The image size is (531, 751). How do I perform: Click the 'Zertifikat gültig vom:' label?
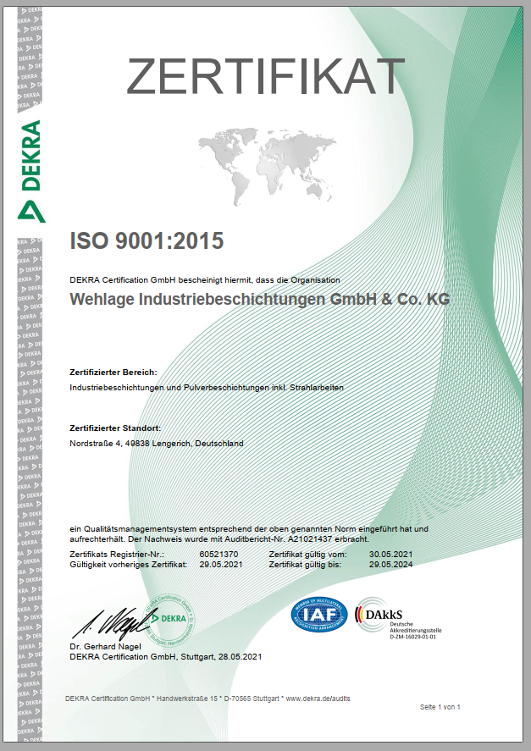click(x=307, y=555)
